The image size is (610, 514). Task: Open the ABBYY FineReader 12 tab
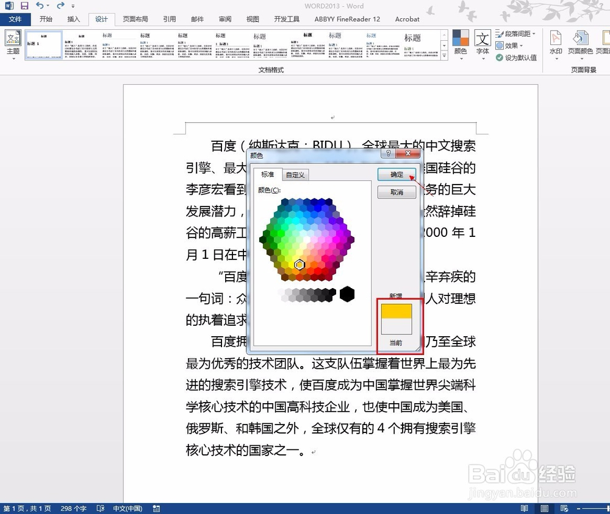pos(347,19)
